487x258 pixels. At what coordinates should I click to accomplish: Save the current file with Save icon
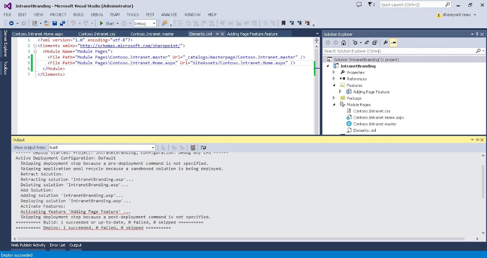[55, 24]
